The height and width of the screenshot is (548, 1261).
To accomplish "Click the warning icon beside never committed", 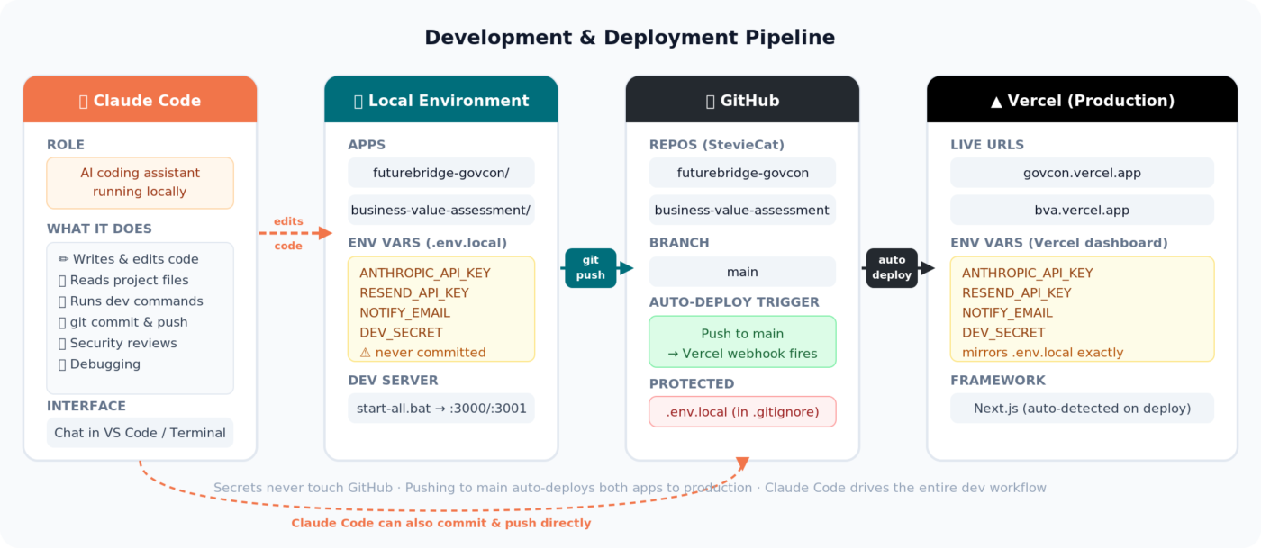I will [x=365, y=353].
